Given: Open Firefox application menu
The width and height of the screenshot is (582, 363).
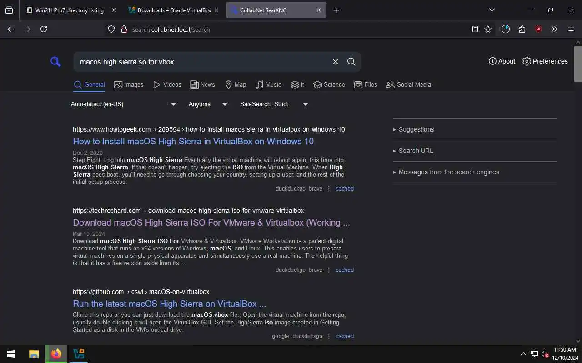Looking at the screenshot, I should pyautogui.click(x=571, y=29).
